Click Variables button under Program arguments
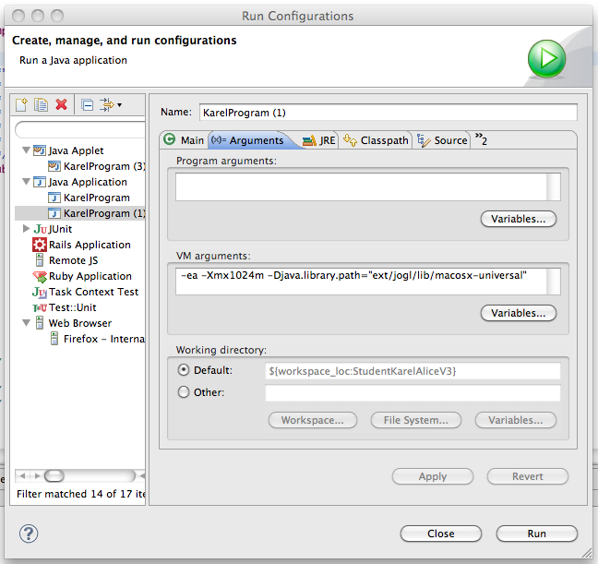The image size is (598, 564). click(x=519, y=219)
